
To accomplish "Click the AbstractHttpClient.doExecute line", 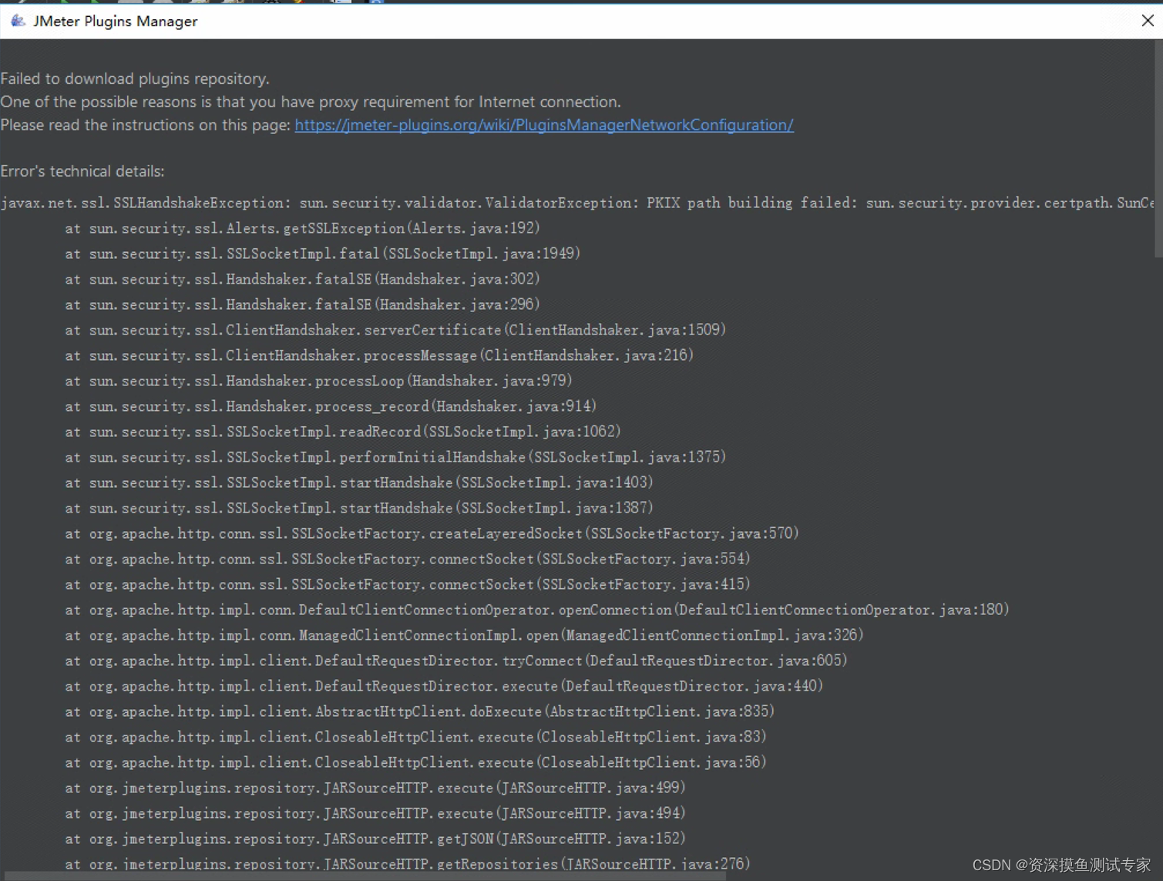I will pyautogui.click(x=420, y=711).
